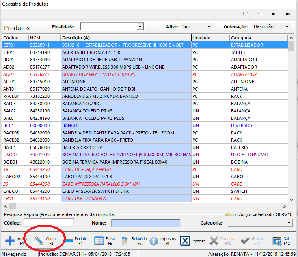Image resolution: width=298 pixels, height=257 pixels.
Task: Click category cell DIVERSOS
Action: [259, 125]
